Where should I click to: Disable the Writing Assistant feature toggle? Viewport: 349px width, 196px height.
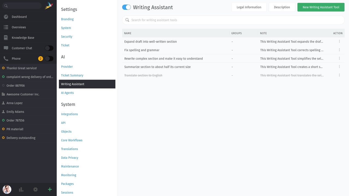(127, 7)
